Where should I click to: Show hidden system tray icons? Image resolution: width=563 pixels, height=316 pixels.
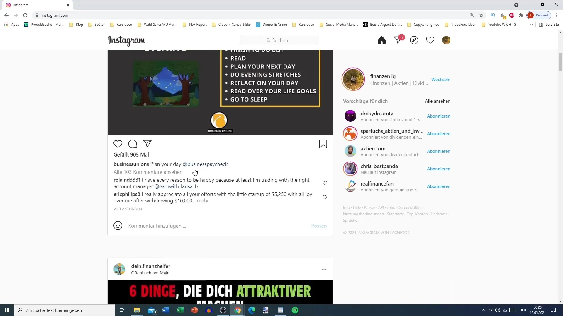pos(483,310)
